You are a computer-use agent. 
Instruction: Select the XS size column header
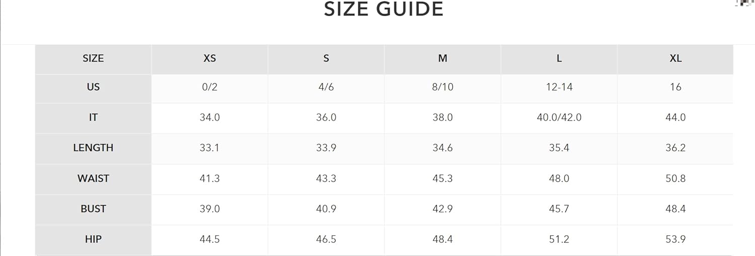(x=209, y=58)
